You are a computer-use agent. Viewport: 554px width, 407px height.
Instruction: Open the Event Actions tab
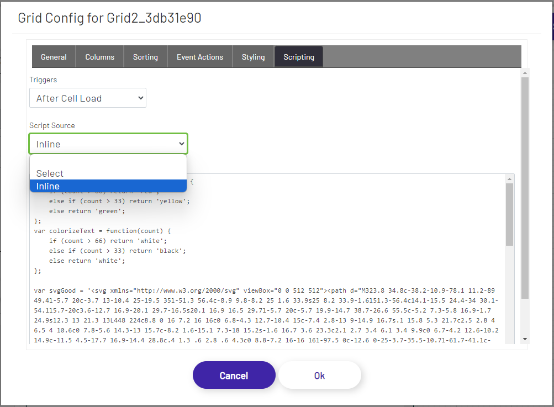tap(199, 56)
